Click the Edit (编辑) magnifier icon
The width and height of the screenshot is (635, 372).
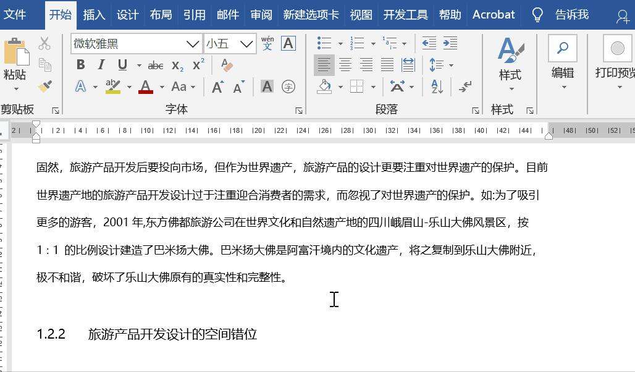pos(563,48)
